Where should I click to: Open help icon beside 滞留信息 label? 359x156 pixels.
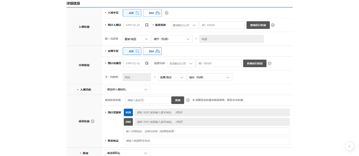pyautogui.click(x=92, y=121)
